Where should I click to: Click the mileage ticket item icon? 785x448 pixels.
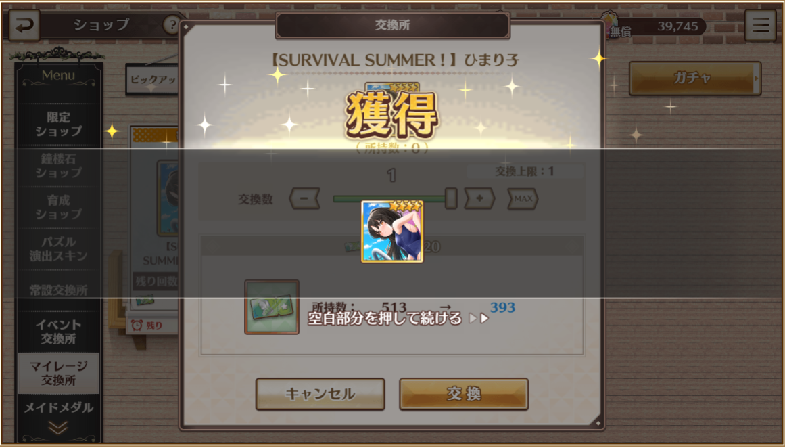pos(272,307)
